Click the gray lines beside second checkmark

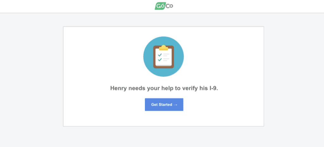click(166, 59)
